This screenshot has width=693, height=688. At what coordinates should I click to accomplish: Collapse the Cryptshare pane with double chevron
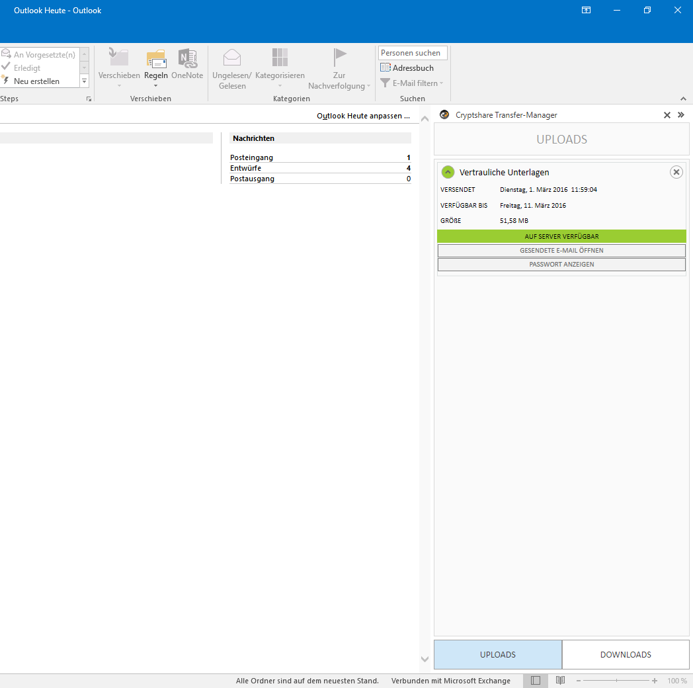(x=681, y=115)
